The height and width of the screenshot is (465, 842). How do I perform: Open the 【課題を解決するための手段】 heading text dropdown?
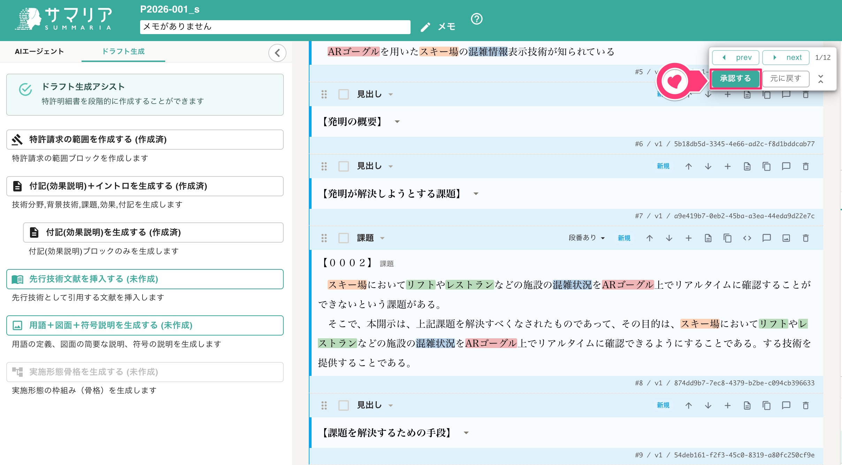(466, 433)
